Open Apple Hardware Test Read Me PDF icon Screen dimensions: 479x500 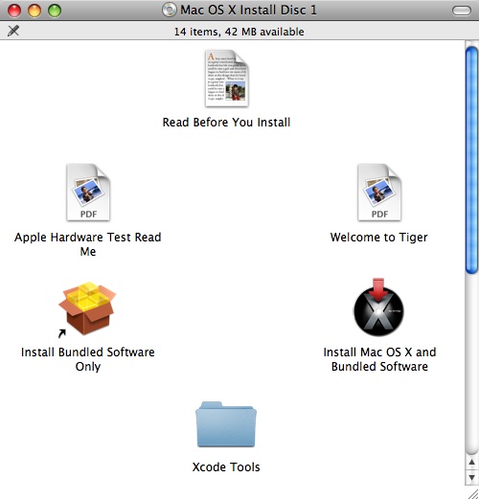88,193
